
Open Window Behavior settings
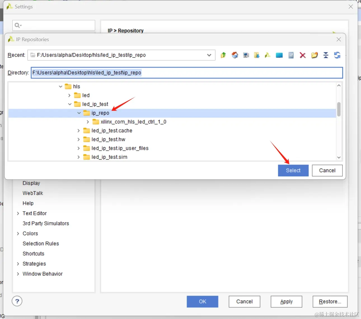click(43, 274)
